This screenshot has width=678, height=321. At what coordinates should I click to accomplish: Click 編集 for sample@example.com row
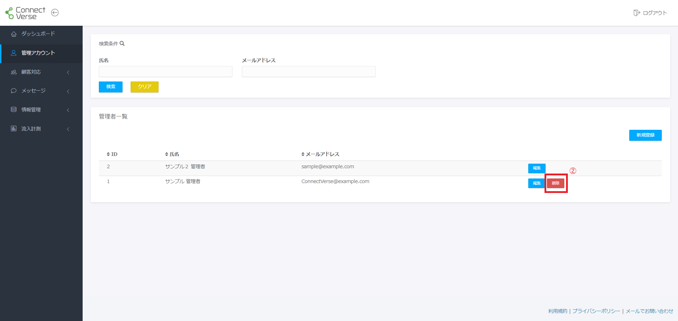[x=537, y=168]
